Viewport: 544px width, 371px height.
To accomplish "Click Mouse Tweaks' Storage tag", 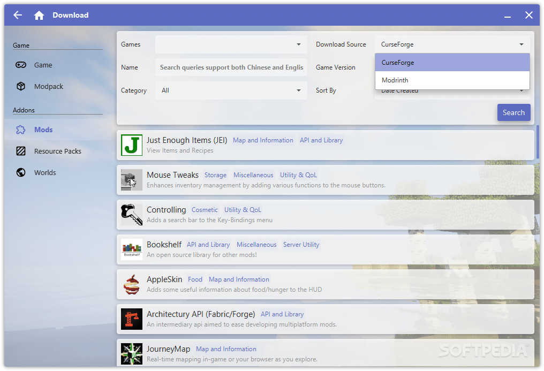I will (215, 175).
